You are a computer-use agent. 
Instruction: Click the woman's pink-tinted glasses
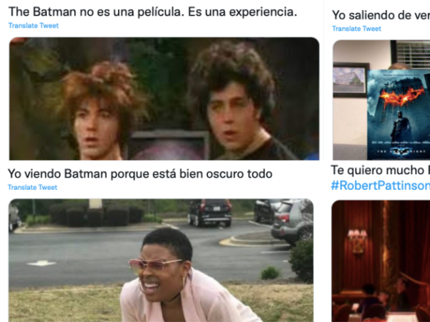coord(155,264)
